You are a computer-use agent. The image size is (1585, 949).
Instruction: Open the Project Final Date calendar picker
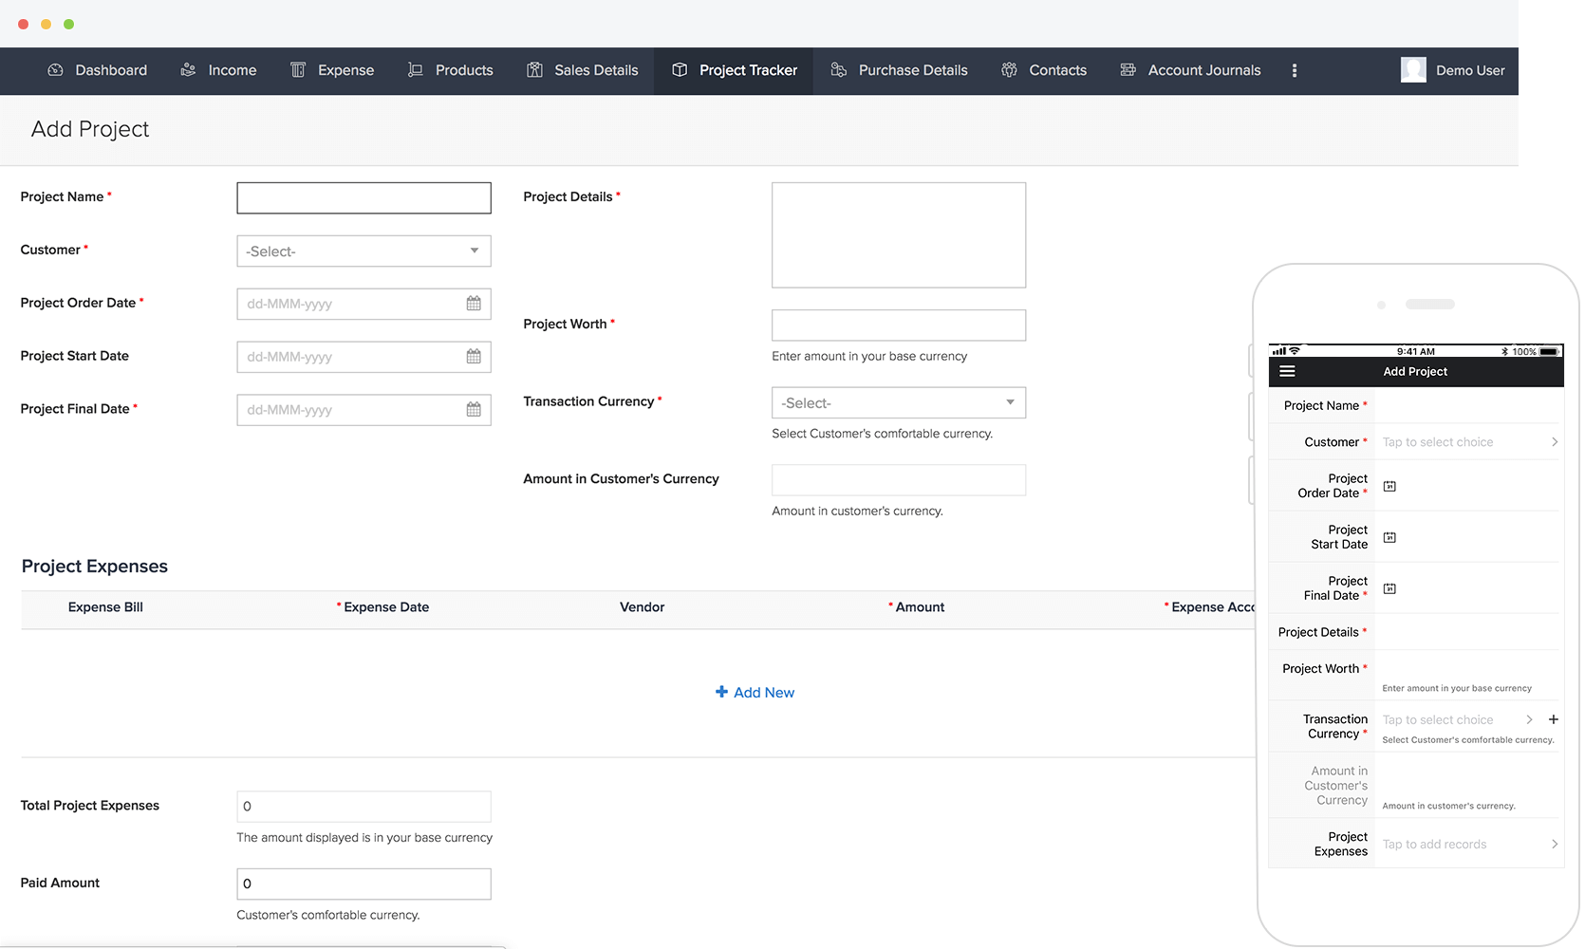pyautogui.click(x=474, y=410)
